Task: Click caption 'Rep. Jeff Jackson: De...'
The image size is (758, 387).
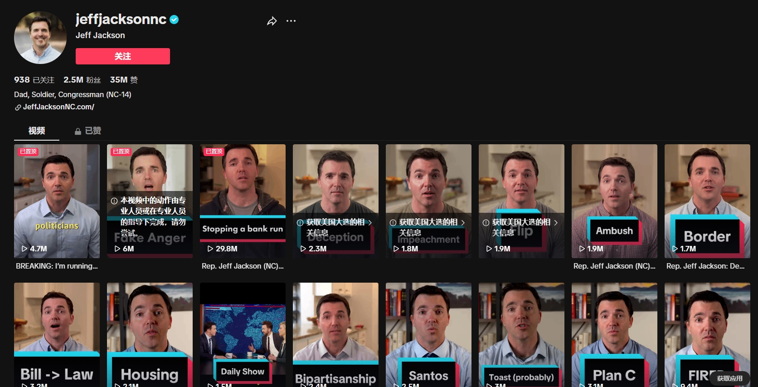Action: [705, 266]
